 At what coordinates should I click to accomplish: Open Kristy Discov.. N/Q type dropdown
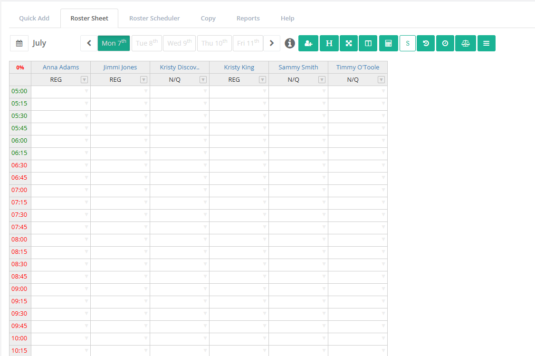pos(203,79)
